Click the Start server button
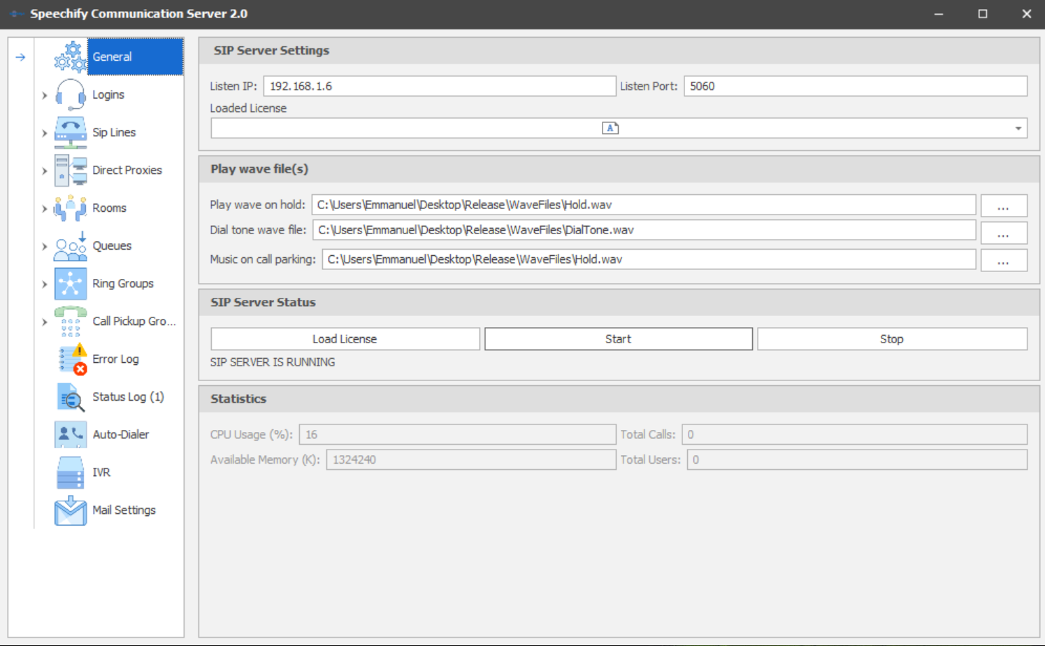This screenshot has height=646, width=1045. (x=619, y=339)
